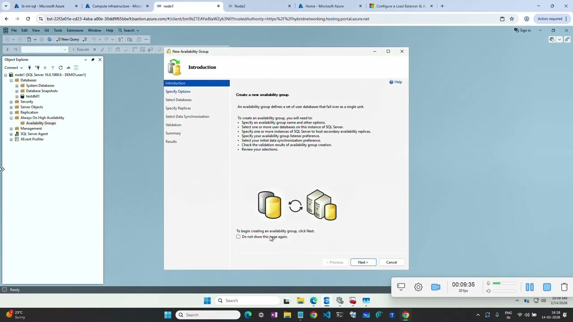Open the Git menu
This screenshot has width=573, height=322.
(47, 30)
